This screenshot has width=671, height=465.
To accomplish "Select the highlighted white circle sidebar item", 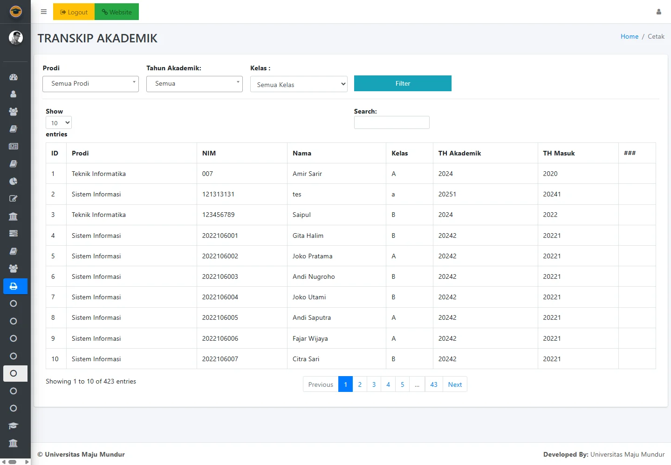I will [x=14, y=373].
